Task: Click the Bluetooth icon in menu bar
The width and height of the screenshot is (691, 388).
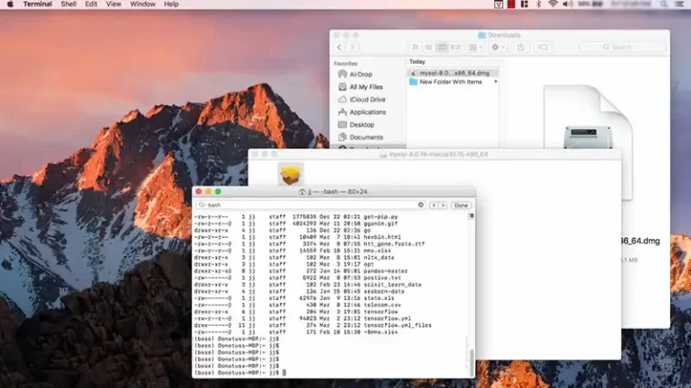Action: point(539,4)
